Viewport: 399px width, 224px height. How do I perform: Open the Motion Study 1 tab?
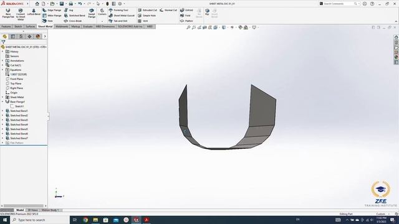[50, 210]
